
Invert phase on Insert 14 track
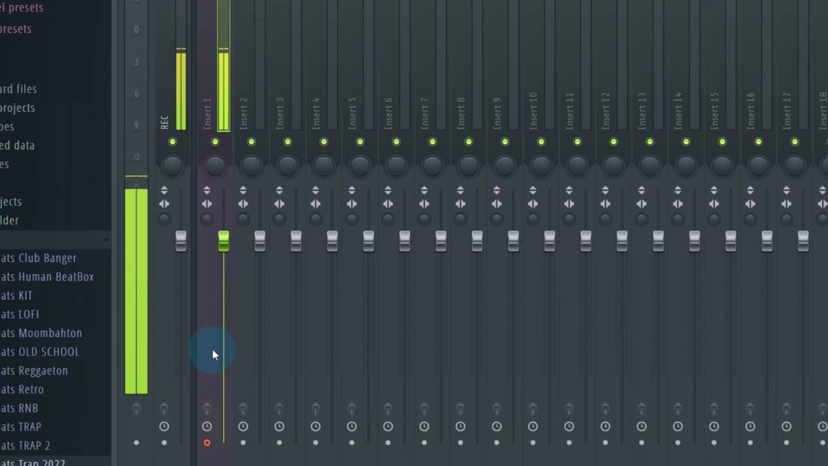click(x=678, y=190)
